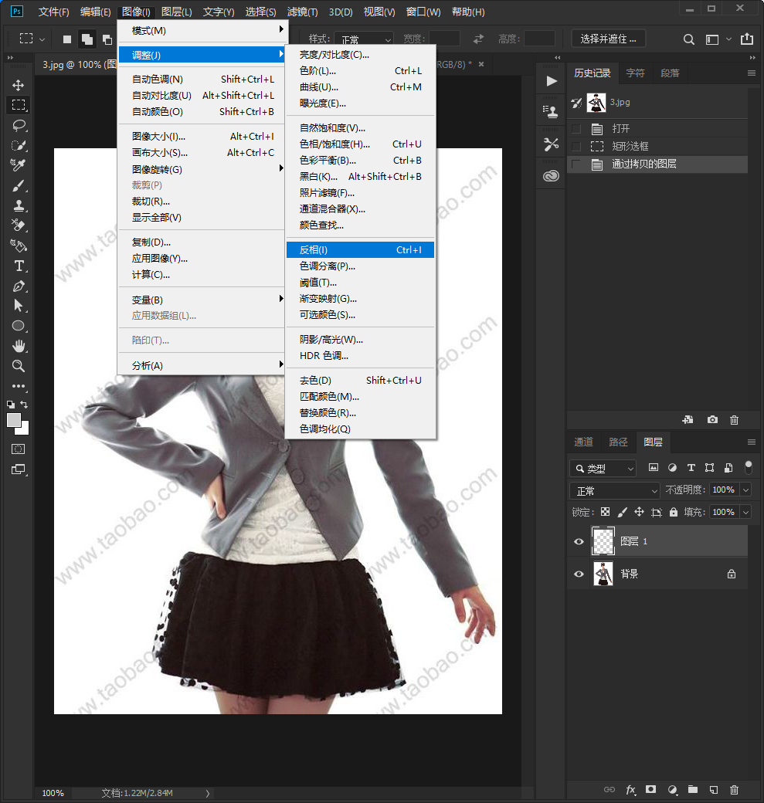Click the 选择并遮住 button
The image size is (764, 803).
[x=608, y=39]
